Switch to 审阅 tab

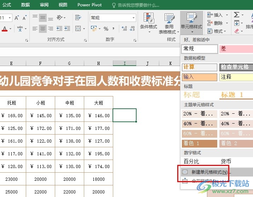(x=44, y=5)
